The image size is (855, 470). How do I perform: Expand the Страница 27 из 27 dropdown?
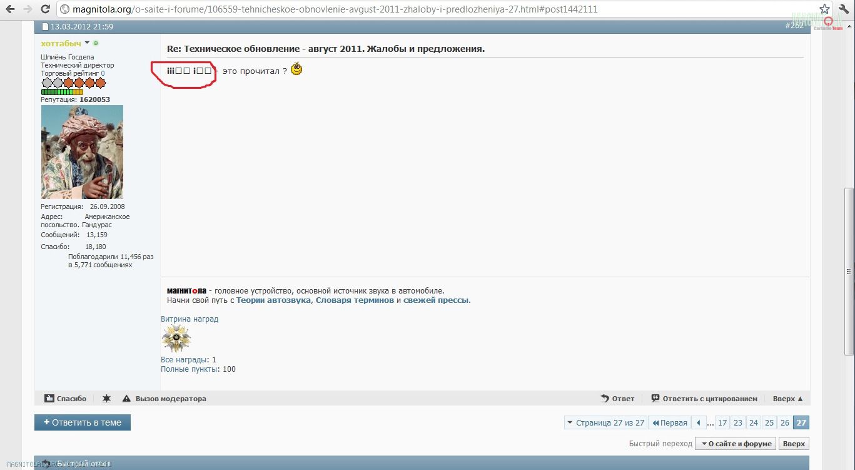605,422
